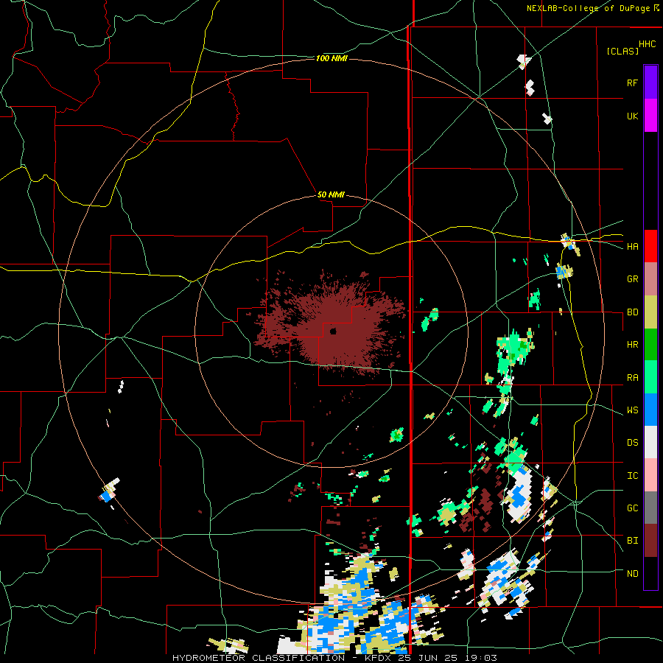Select the GC gray legend swatch
The image size is (663, 663).
coord(650,508)
